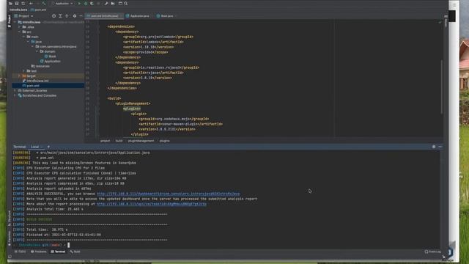Open the SonarQube dashboard link in terminal
Viewport: 469px width, 264px height.
point(168,194)
